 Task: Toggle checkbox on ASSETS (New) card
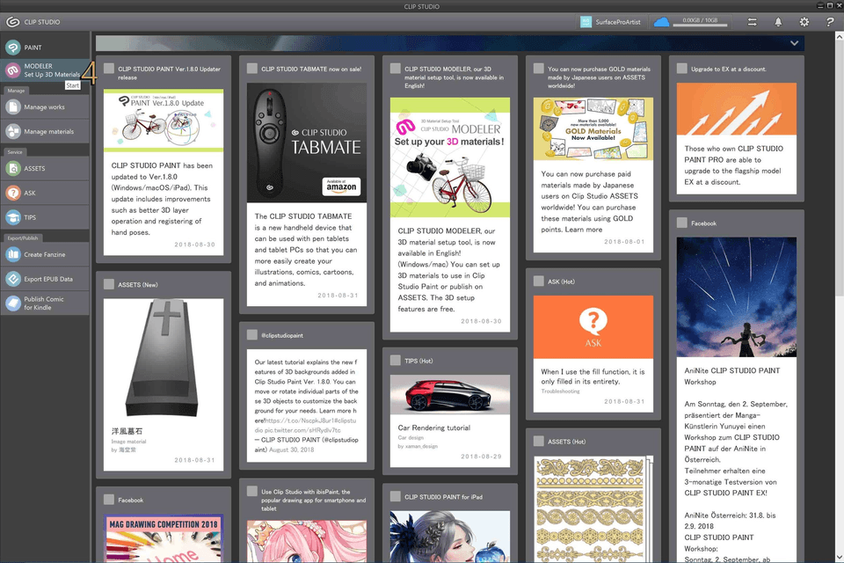pos(109,284)
